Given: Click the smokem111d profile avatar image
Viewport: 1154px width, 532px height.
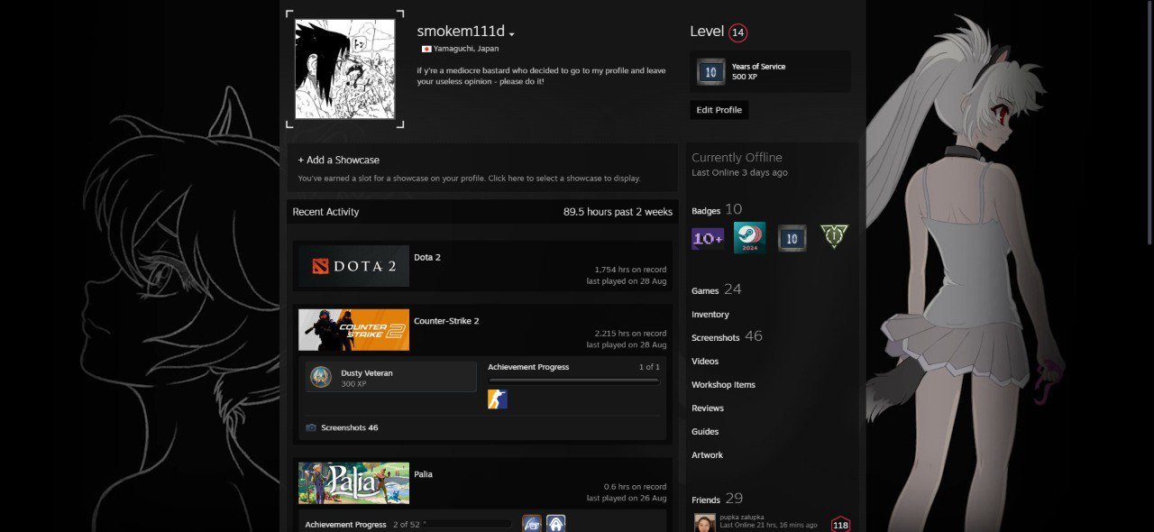Looking at the screenshot, I should (x=345, y=69).
